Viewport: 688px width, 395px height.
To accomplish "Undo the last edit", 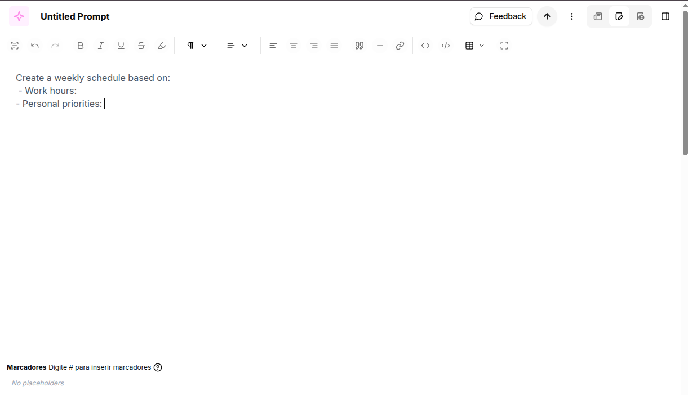I will coord(35,46).
